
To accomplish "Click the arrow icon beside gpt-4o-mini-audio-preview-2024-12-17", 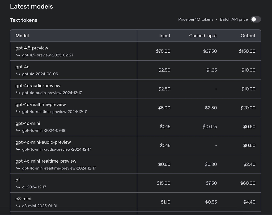I will point(18,150).
